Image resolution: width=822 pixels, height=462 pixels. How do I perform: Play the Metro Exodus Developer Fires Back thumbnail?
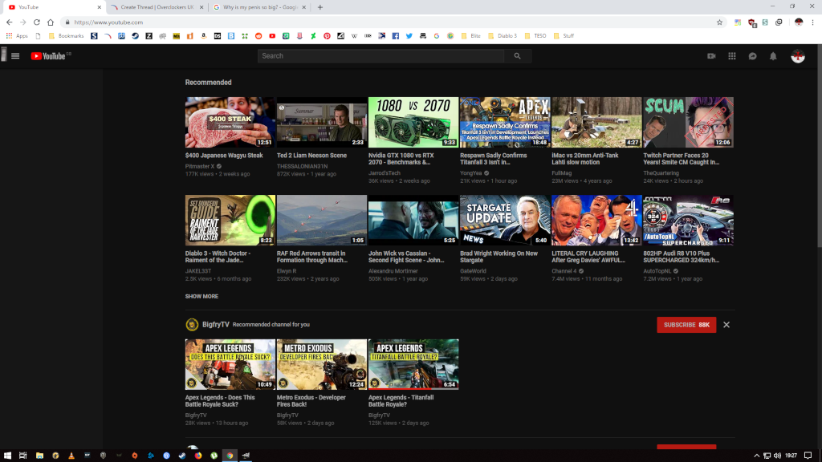pyautogui.click(x=321, y=364)
